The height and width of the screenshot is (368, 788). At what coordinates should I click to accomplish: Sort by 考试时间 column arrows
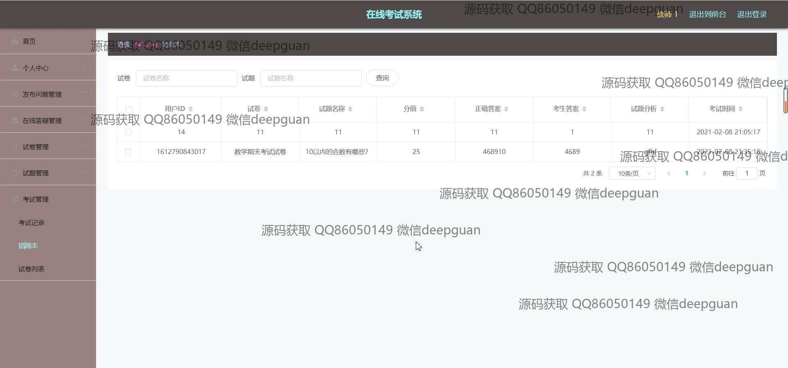pos(740,109)
